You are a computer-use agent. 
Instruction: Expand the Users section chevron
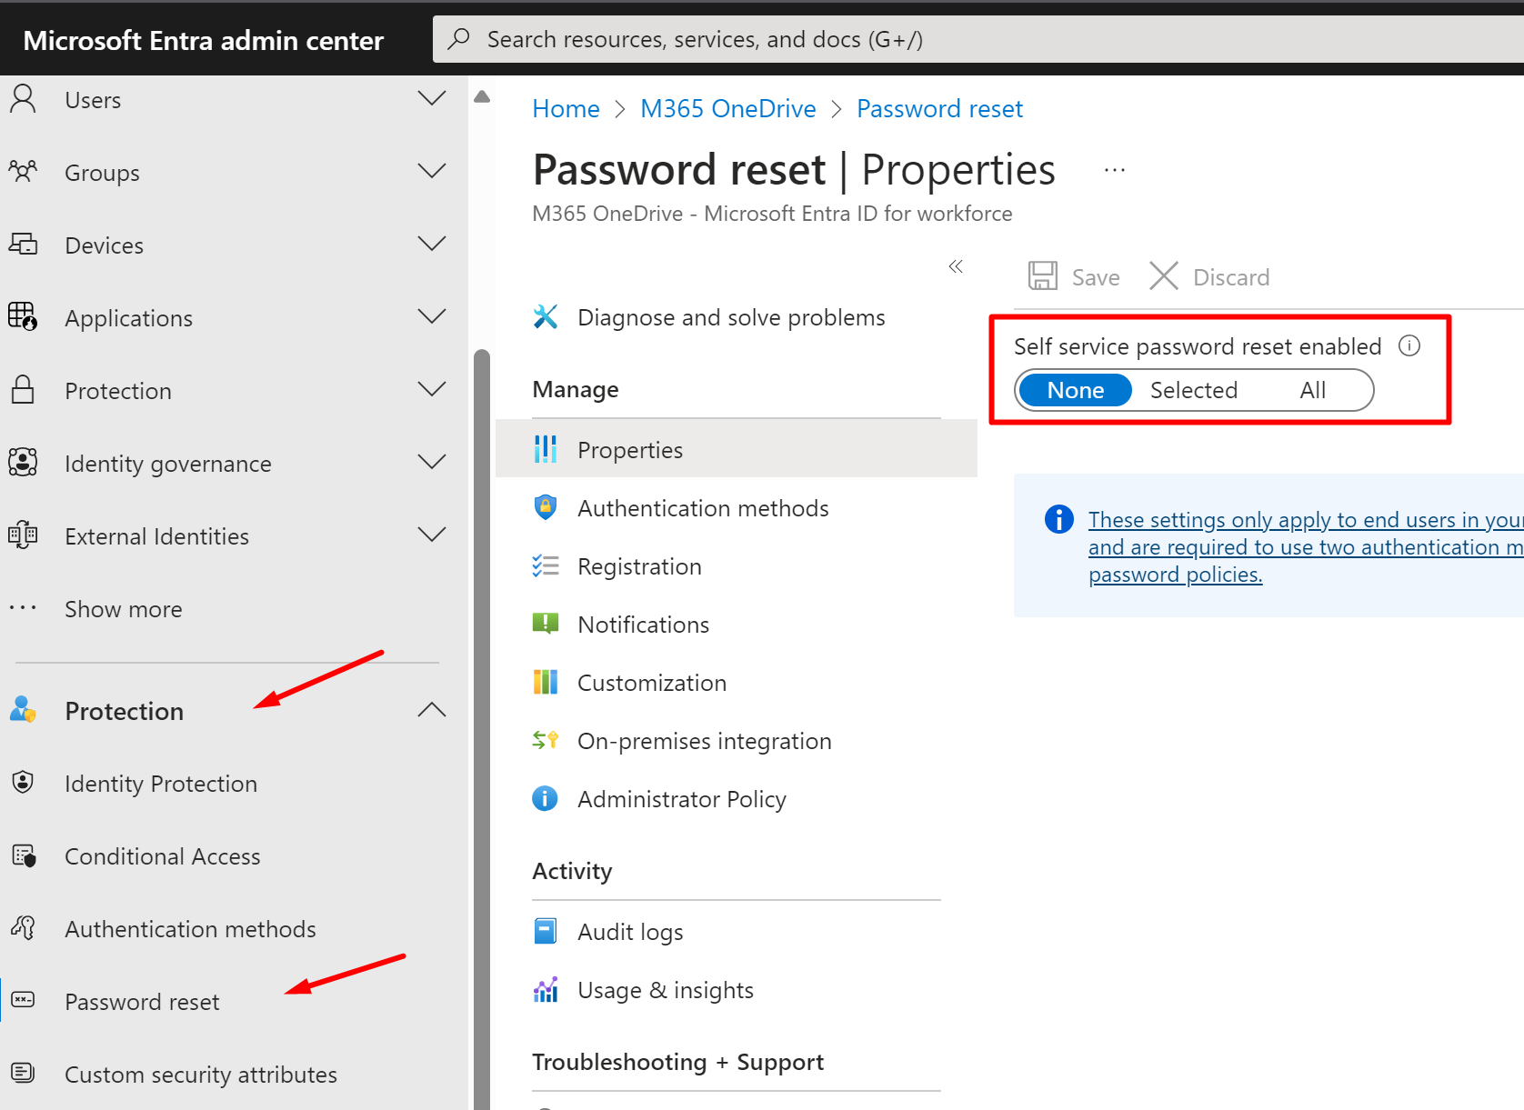(431, 98)
